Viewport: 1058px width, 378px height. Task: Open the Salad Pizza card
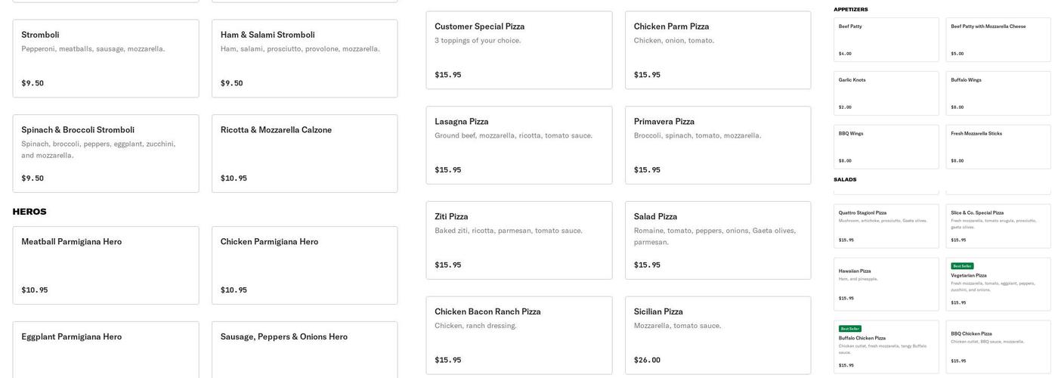tap(718, 240)
